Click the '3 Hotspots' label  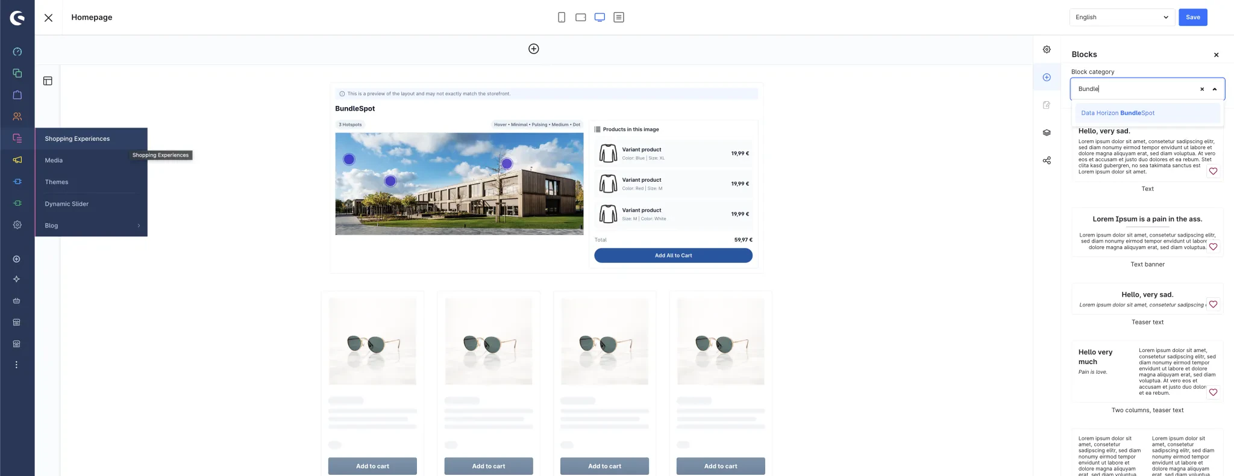(x=350, y=125)
